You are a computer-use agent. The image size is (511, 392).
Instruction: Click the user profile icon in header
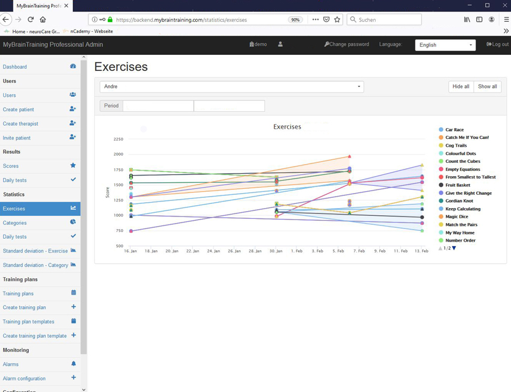pos(280,44)
